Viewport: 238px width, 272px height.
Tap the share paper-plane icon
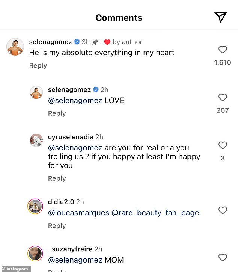point(220,17)
